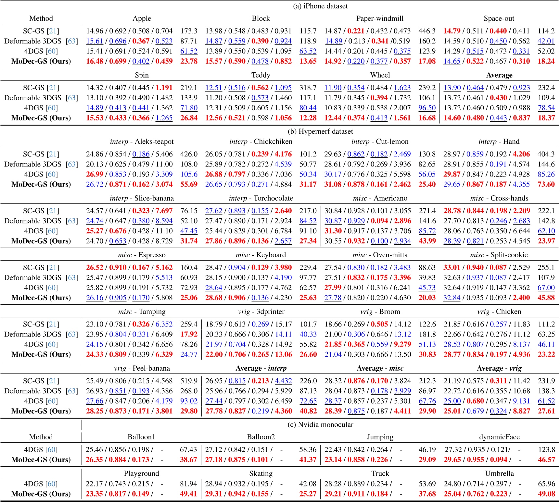Click the Paper-windmill column title
The height and width of the screenshot is (502, 560).
coord(379,19)
